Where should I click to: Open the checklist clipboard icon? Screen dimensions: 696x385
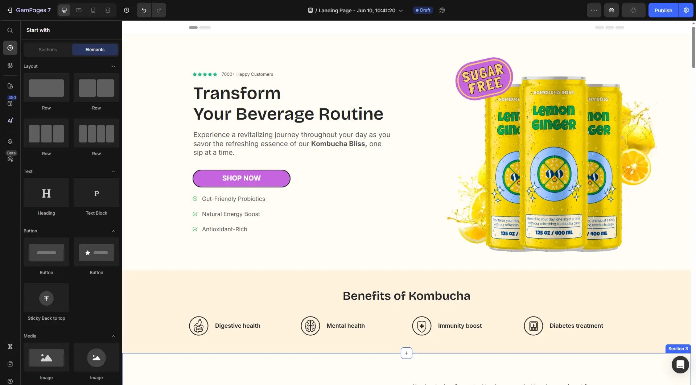click(x=10, y=364)
